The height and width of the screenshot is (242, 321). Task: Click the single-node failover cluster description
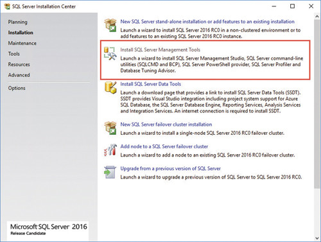tap(202, 133)
